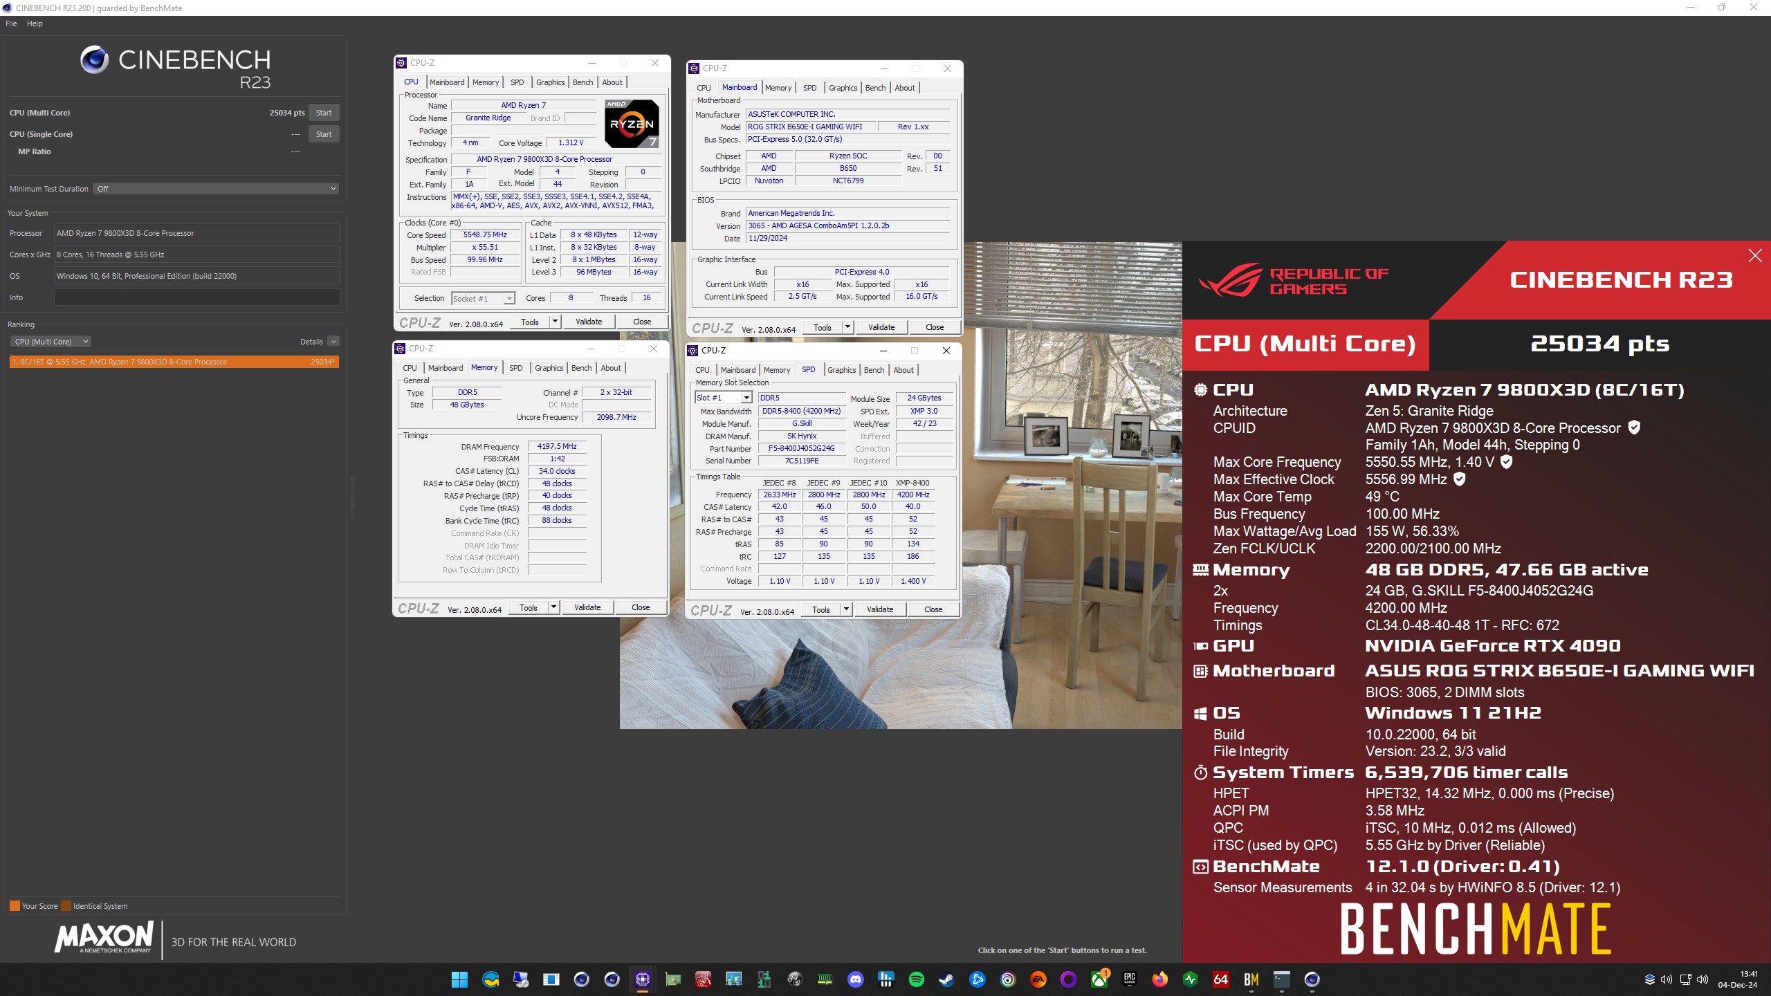1771x996 pixels.
Task: Open CPU-Z from the taskbar
Action: pos(642,979)
